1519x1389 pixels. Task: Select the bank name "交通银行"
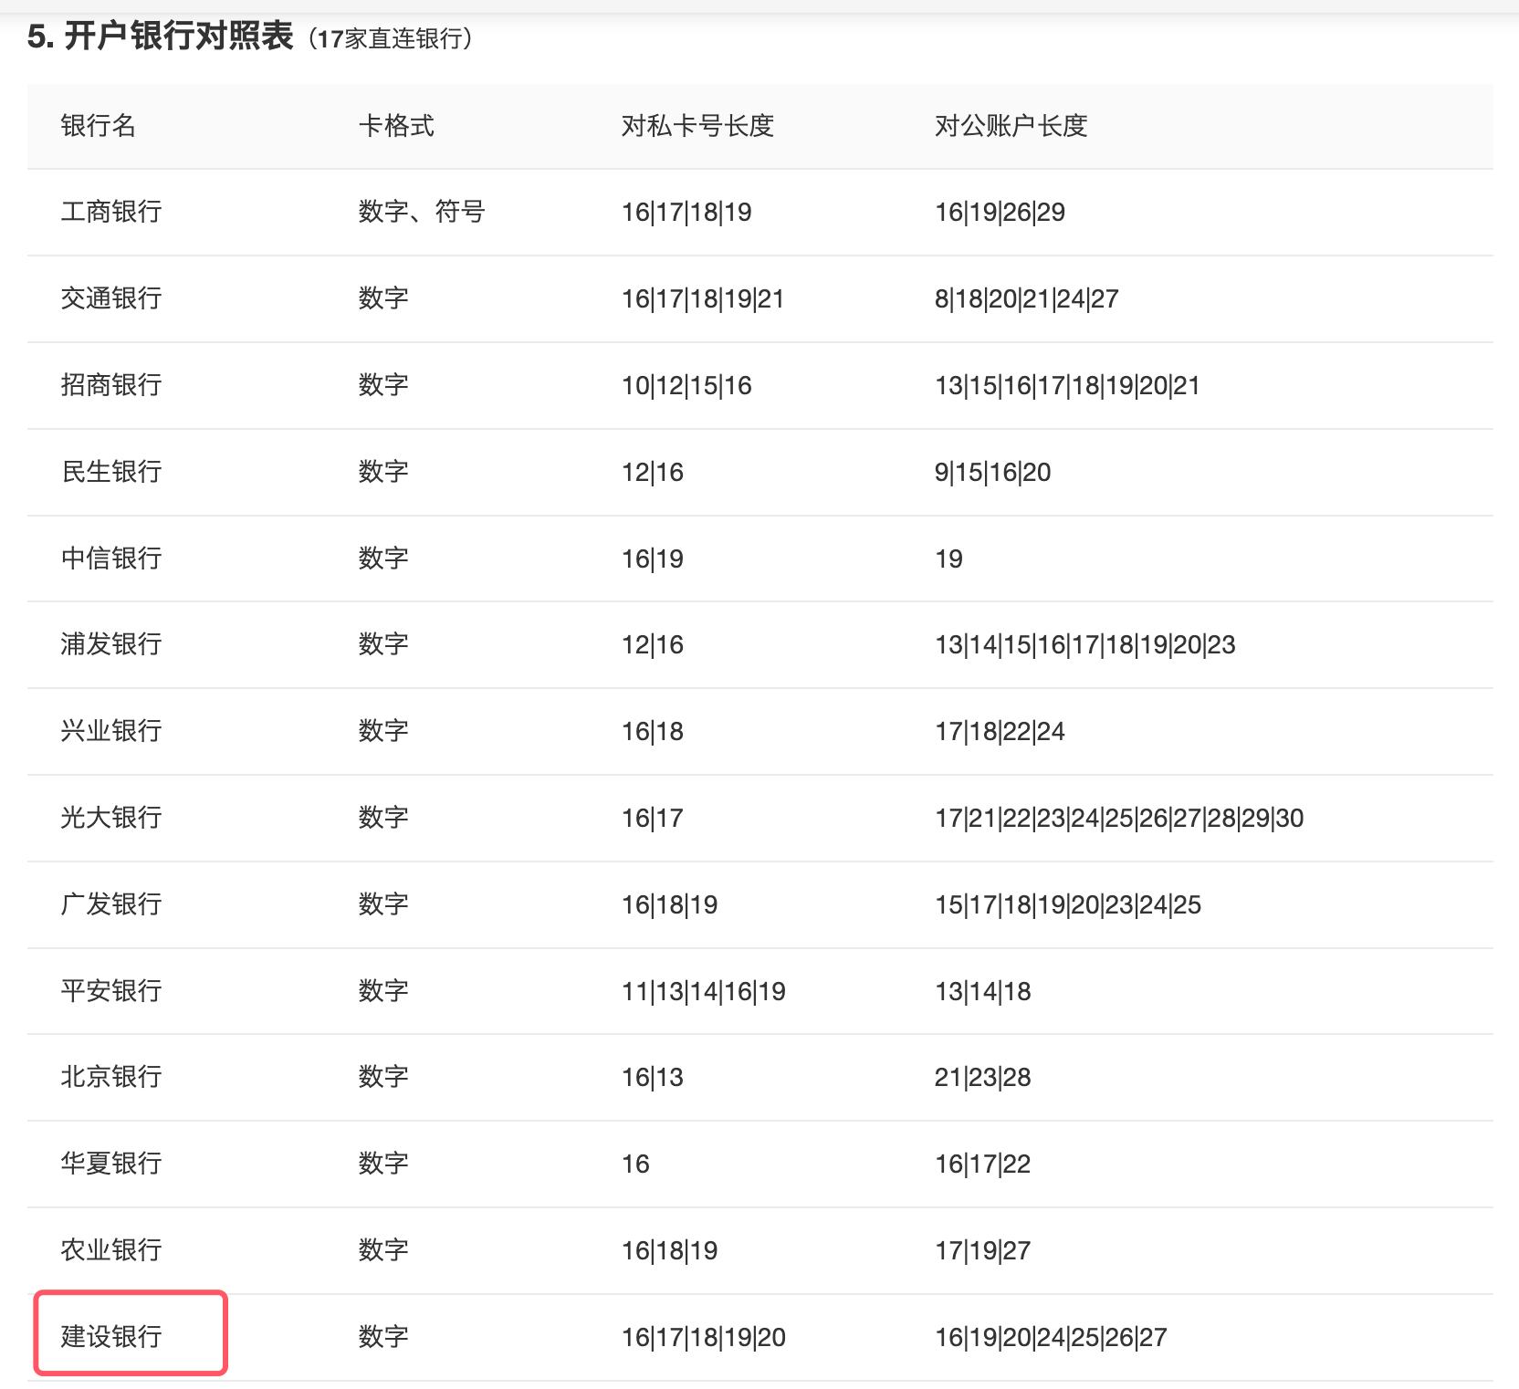point(111,298)
